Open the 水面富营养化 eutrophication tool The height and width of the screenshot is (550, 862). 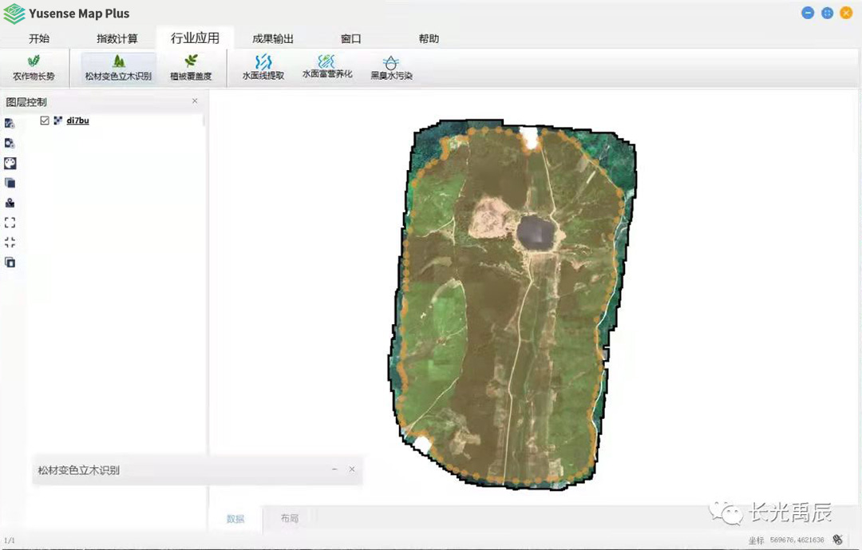click(x=327, y=68)
